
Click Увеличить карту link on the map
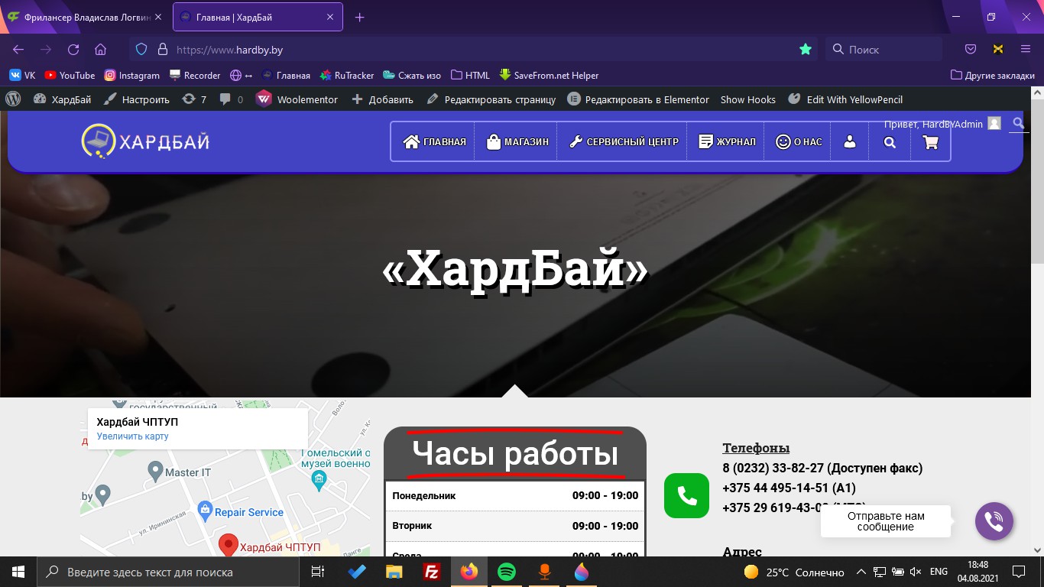tap(132, 436)
